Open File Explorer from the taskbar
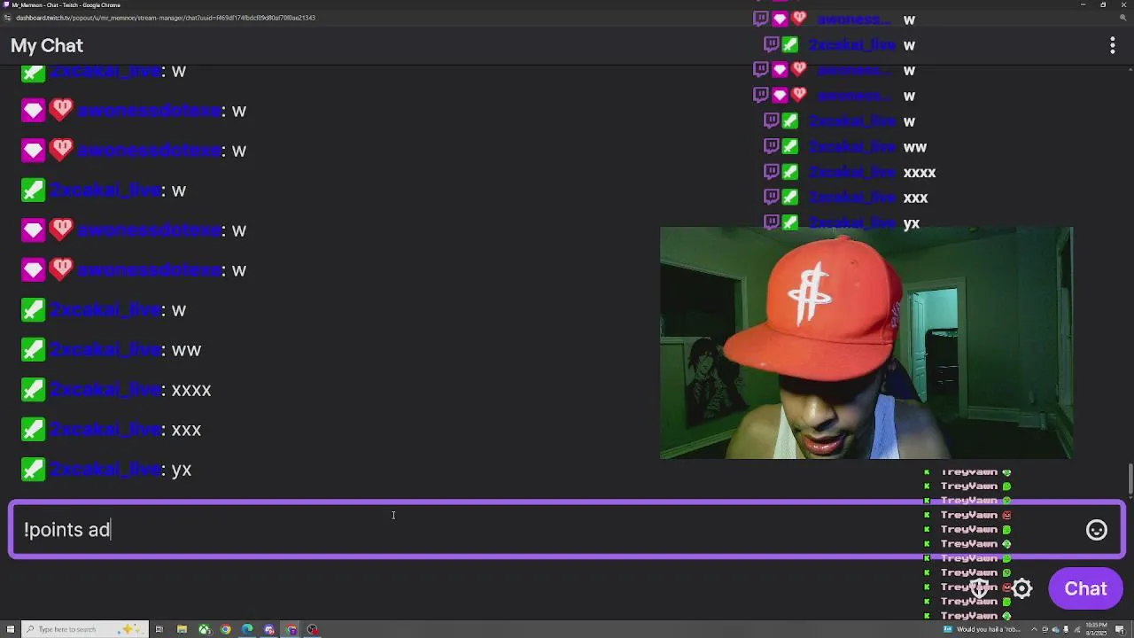1134x638 pixels. (182, 629)
